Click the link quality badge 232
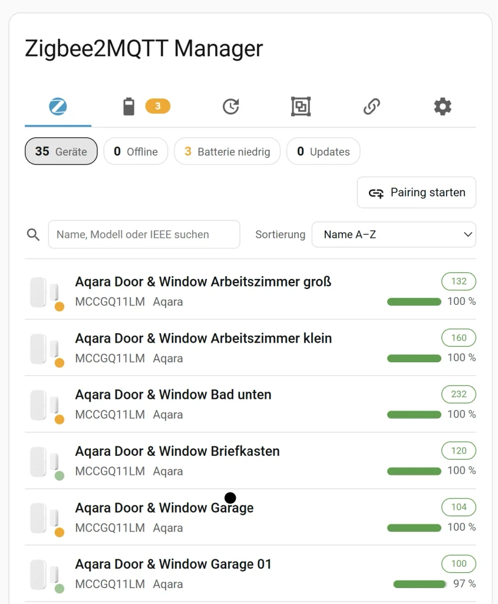This screenshot has width=498, height=604. coord(459,394)
